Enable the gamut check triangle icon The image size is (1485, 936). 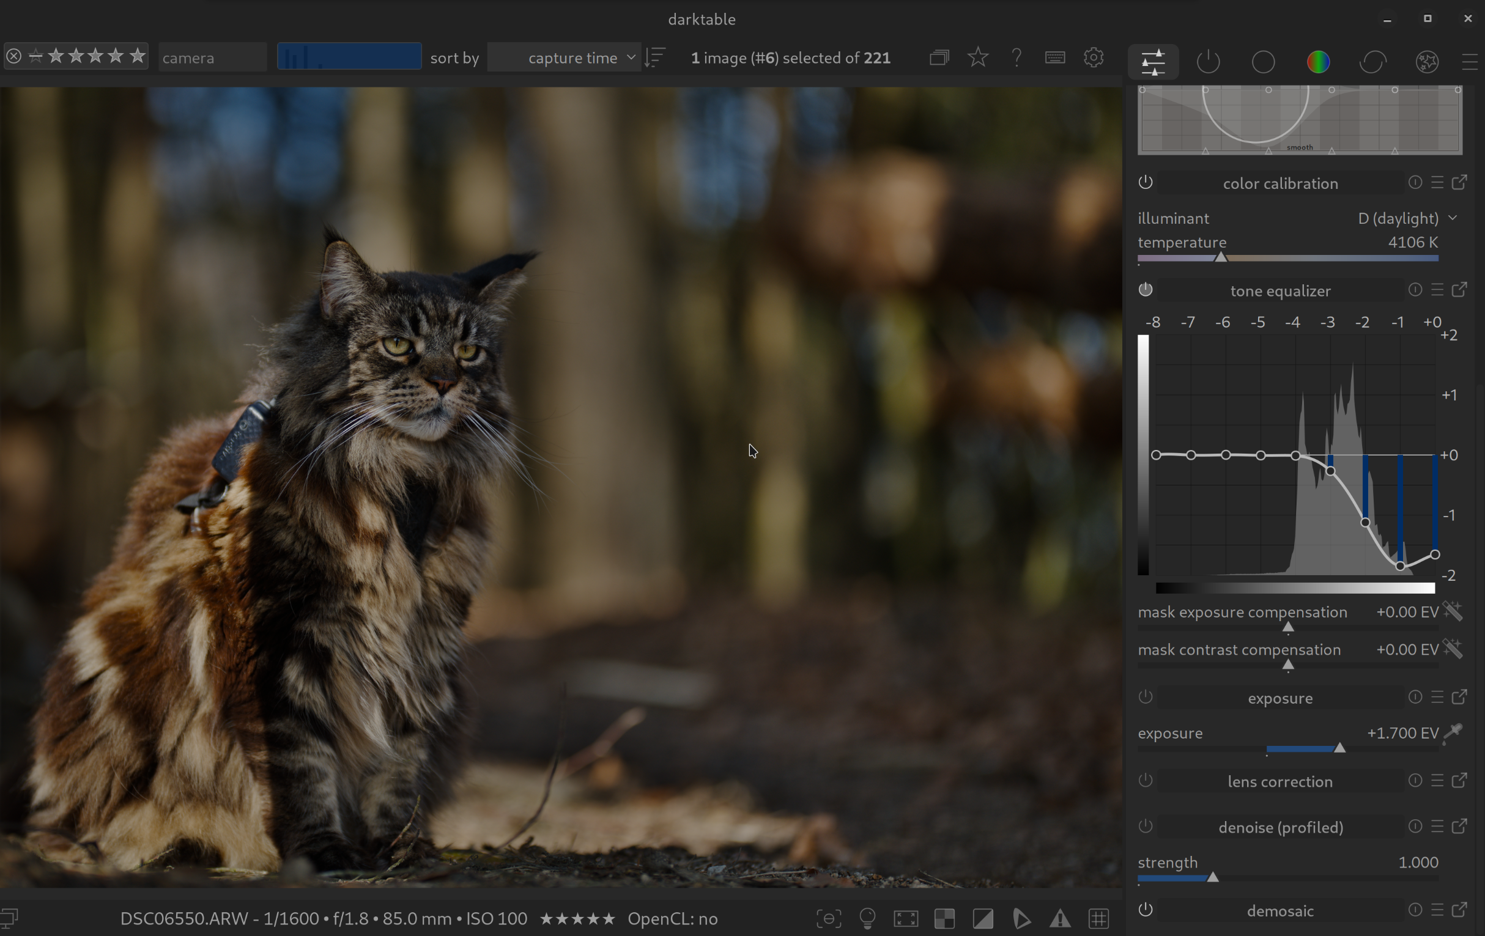pos(1060,919)
